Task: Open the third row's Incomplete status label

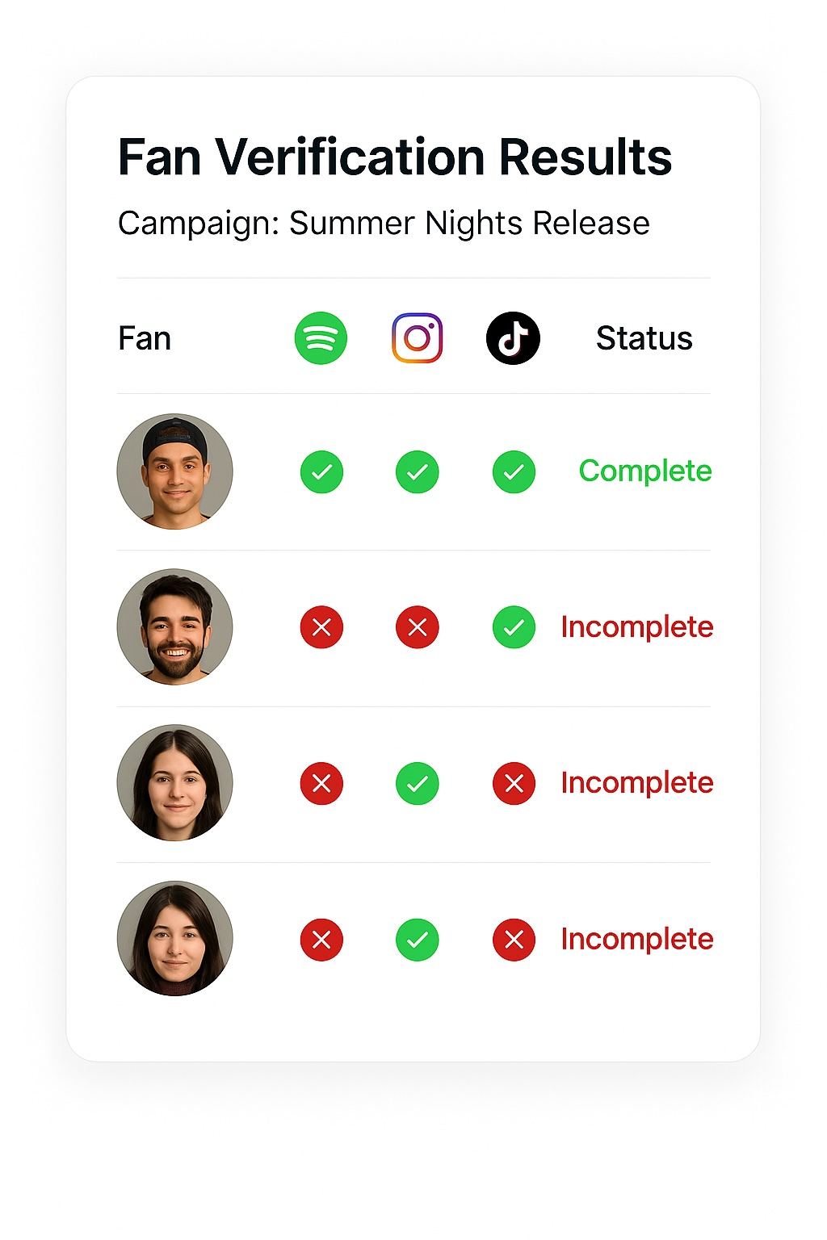Action: pos(636,783)
